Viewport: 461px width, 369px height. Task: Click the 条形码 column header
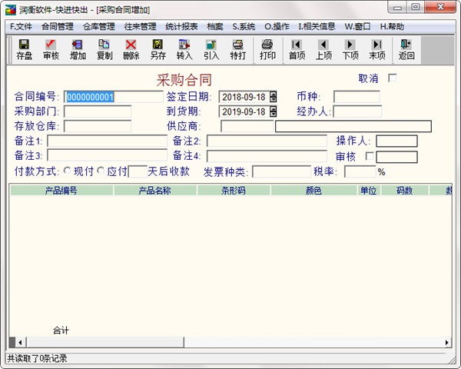[234, 191]
